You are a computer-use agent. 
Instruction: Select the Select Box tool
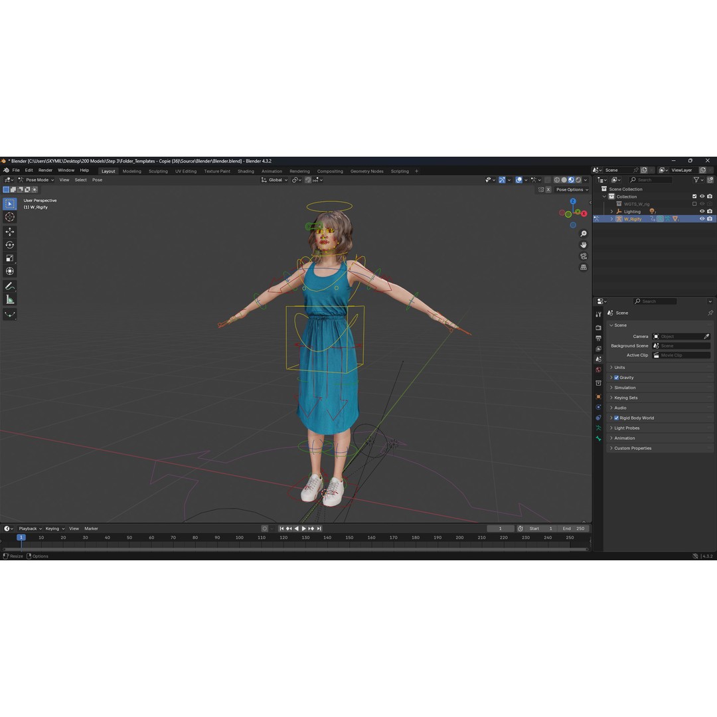click(9, 204)
